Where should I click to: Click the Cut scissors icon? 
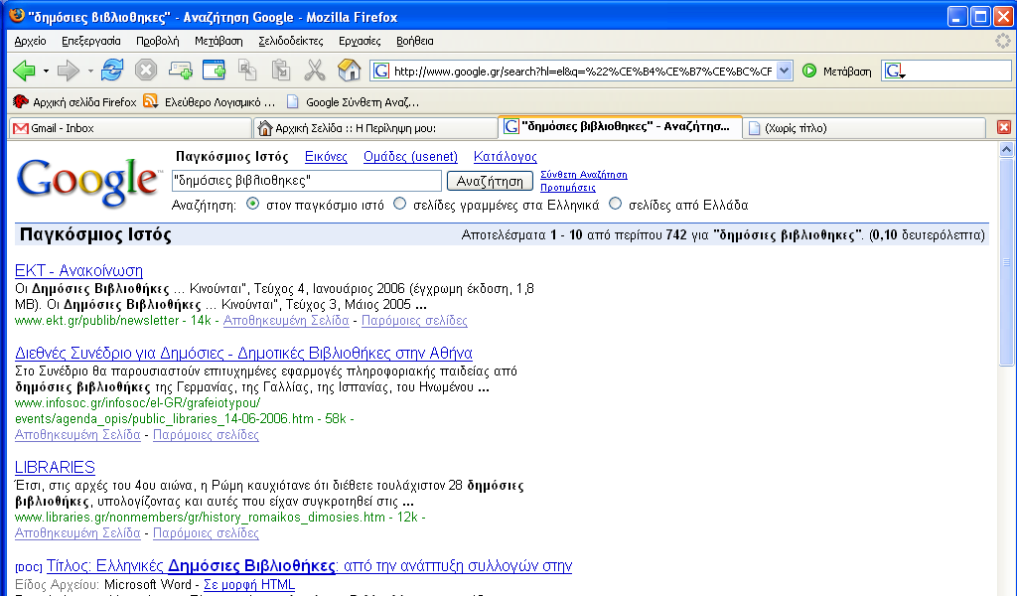click(315, 71)
